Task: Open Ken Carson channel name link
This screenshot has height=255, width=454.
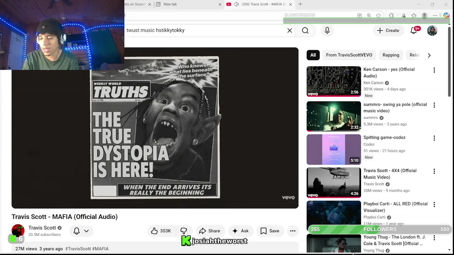Action: coord(373,83)
